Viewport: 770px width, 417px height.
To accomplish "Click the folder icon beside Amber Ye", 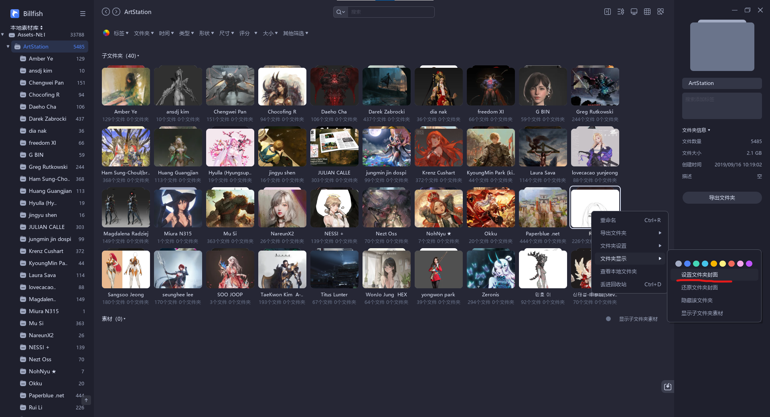I will pos(23,59).
